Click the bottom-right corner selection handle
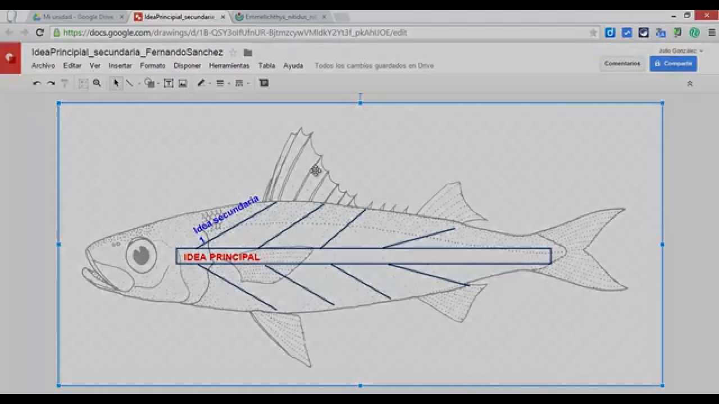The image size is (719, 404). [662, 385]
